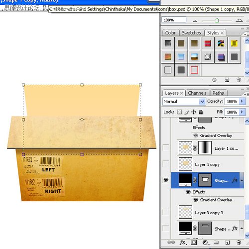
Task: Click the link icon on bottom Shape layer
Action: pyautogui.click(x=195, y=229)
